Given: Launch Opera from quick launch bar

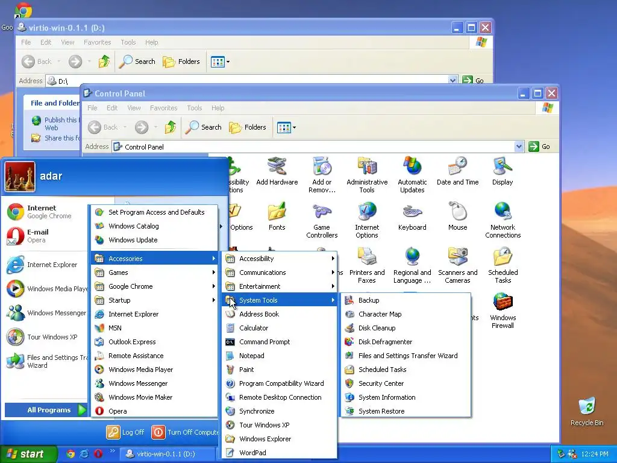Looking at the screenshot, I should tap(98, 453).
